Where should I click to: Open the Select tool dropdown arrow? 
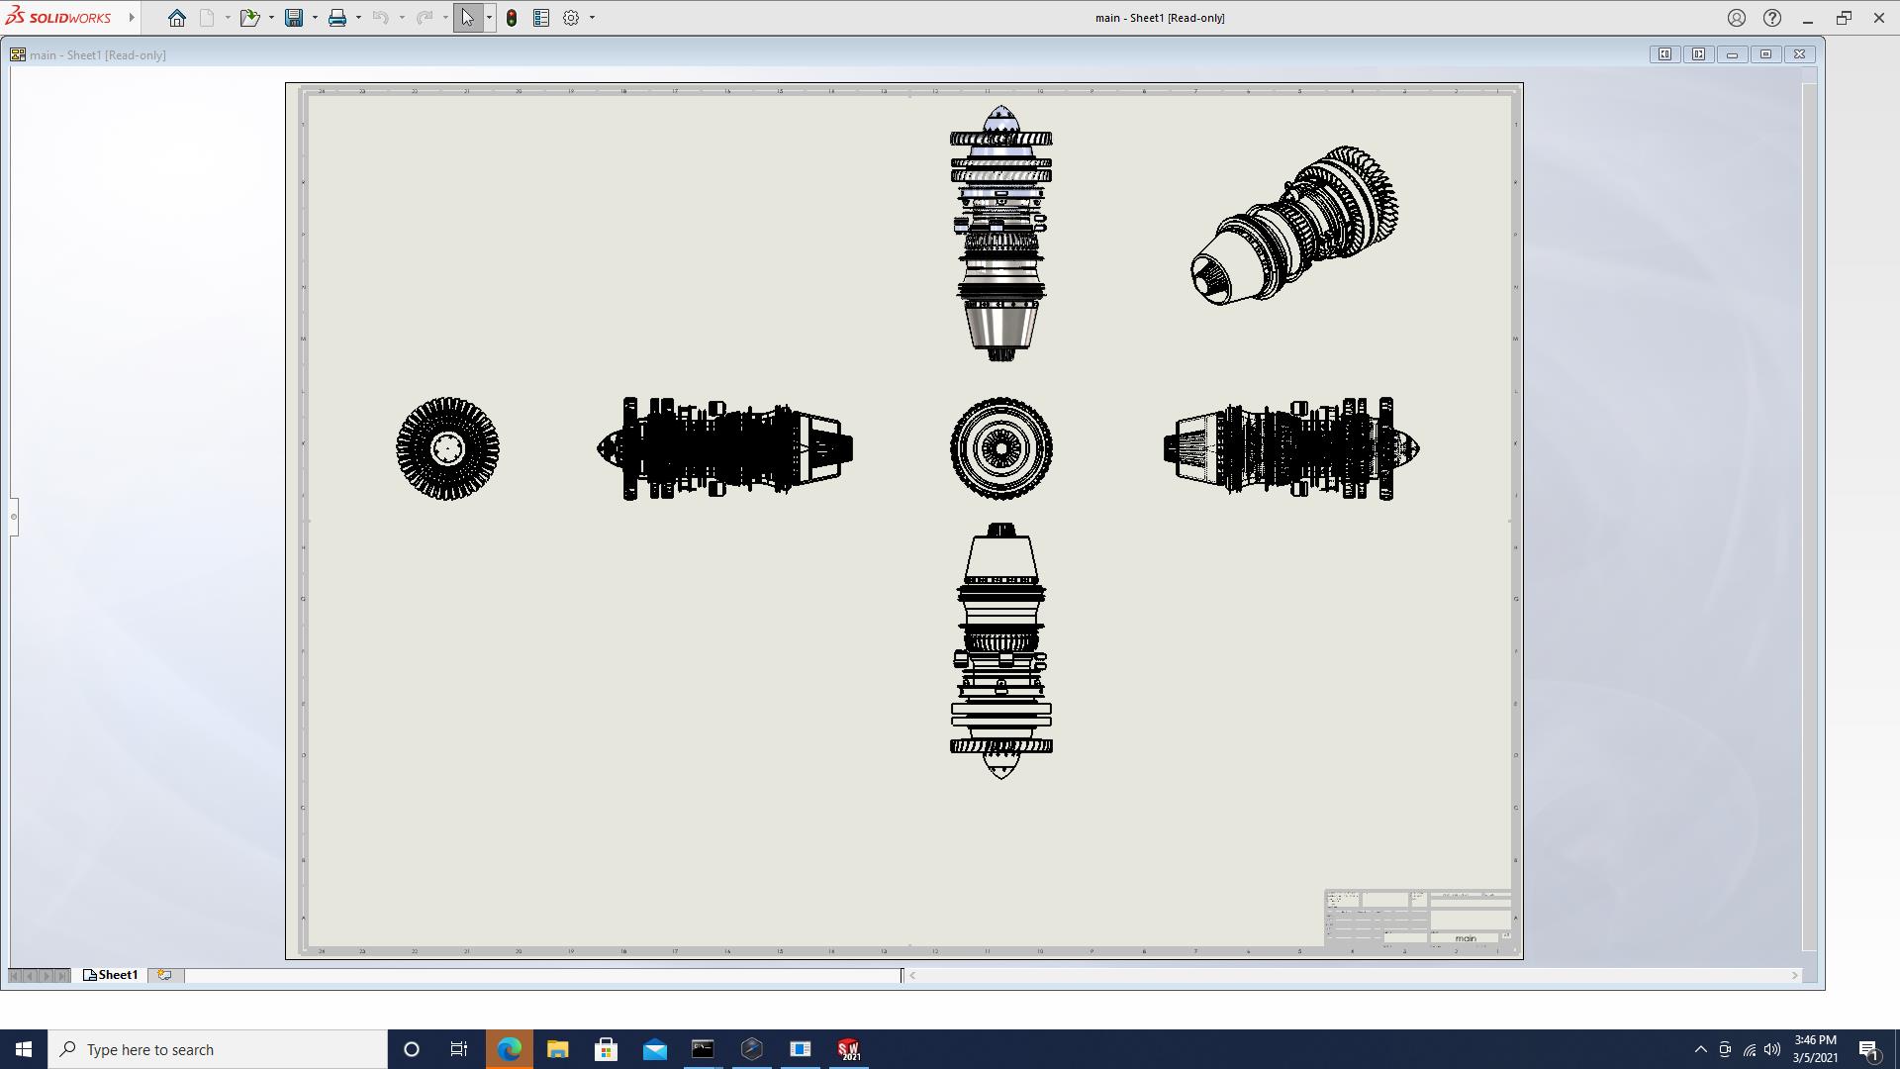[x=489, y=18]
